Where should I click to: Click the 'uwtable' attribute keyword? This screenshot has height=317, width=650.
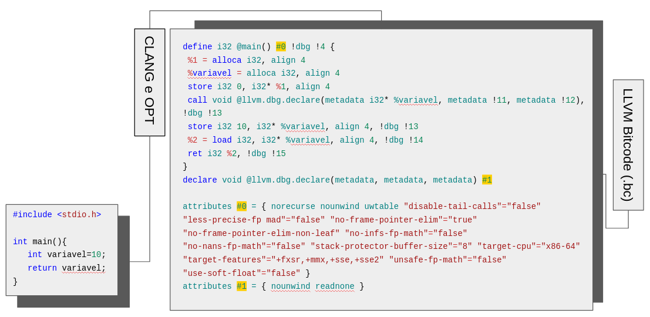pos(382,207)
